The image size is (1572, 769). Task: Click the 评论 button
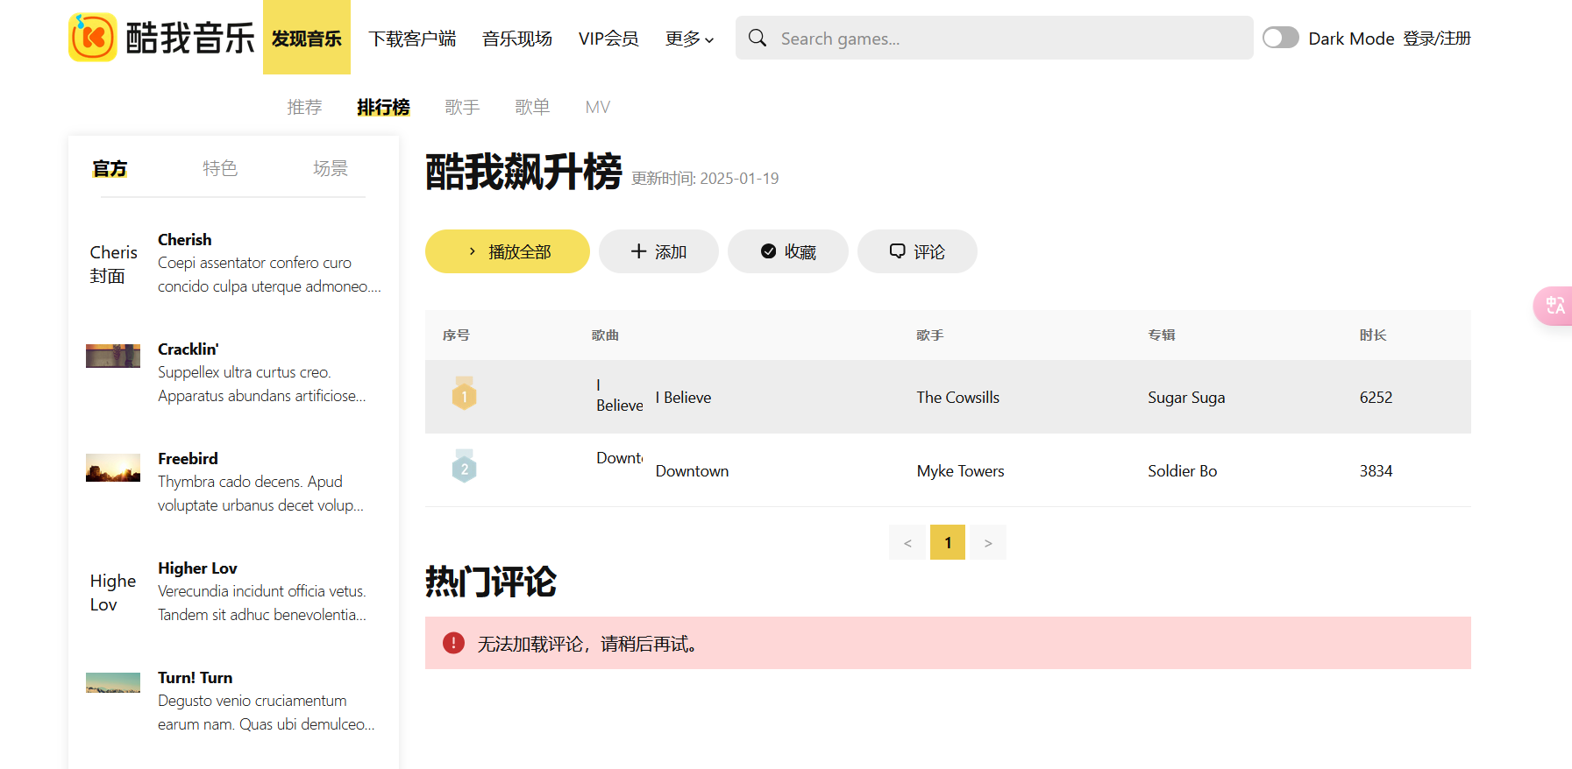click(x=917, y=251)
